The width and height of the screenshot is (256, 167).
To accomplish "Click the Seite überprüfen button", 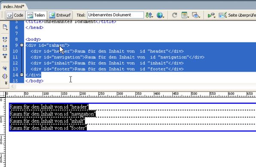I will coord(237,15).
